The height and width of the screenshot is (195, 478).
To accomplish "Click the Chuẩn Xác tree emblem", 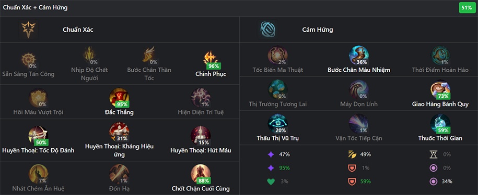I will (29, 30).
